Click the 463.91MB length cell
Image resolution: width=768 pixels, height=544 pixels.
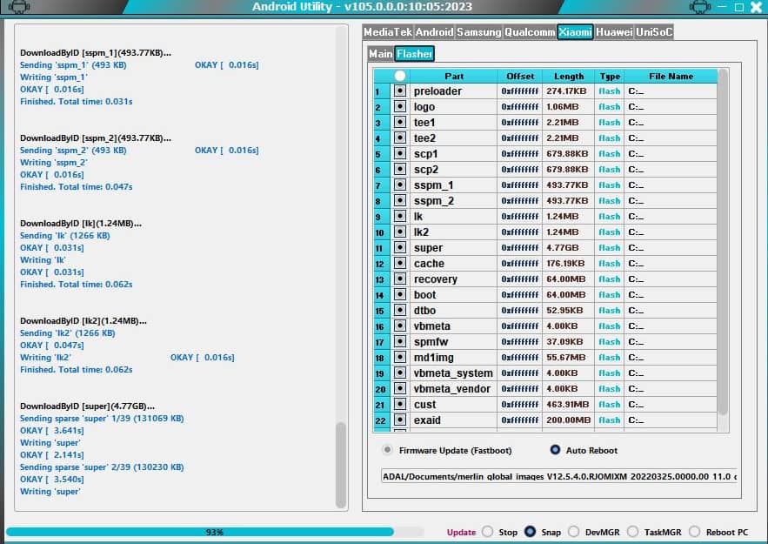pos(568,405)
